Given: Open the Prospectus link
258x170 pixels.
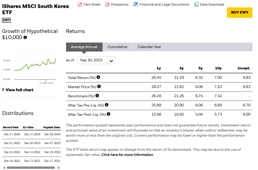Looking at the screenshot, I should click(x=120, y=5).
